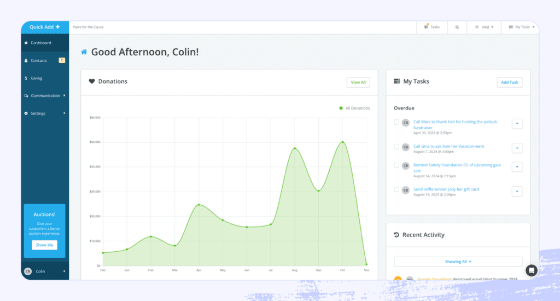The width and height of the screenshot is (560, 301).
Task: Open dropdown for Call Gina task
Action: [x=517, y=148]
